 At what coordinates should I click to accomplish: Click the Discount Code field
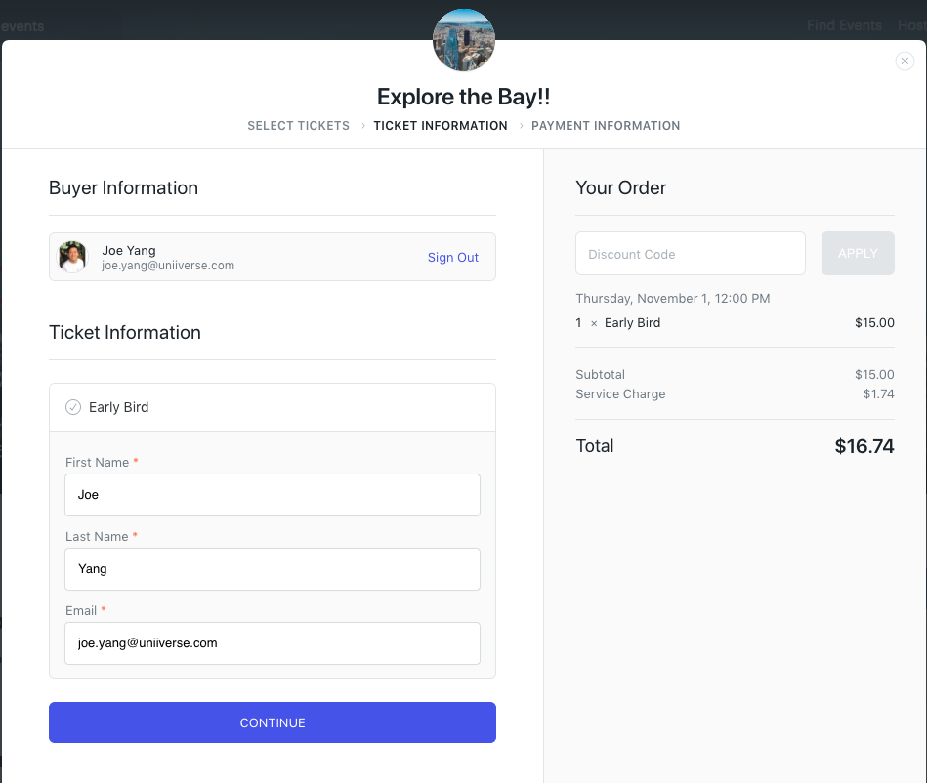(691, 254)
